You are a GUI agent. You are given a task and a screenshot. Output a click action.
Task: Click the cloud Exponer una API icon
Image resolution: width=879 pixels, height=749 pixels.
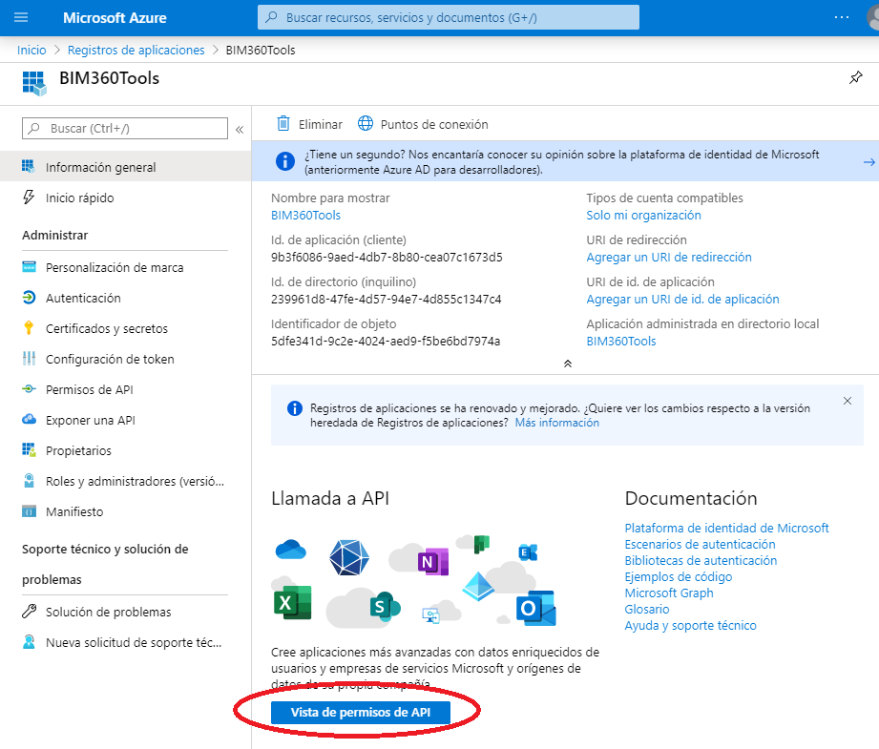point(29,419)
